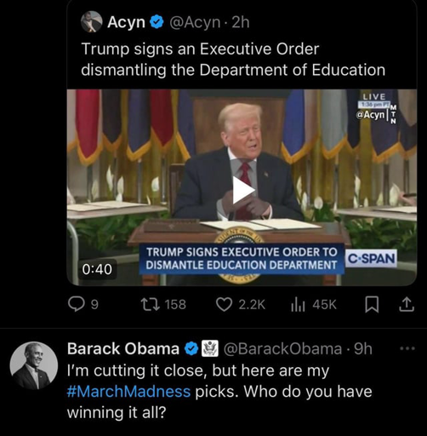
Task: Click the 0:40 video duration label
Action: [x=97, y=269]
